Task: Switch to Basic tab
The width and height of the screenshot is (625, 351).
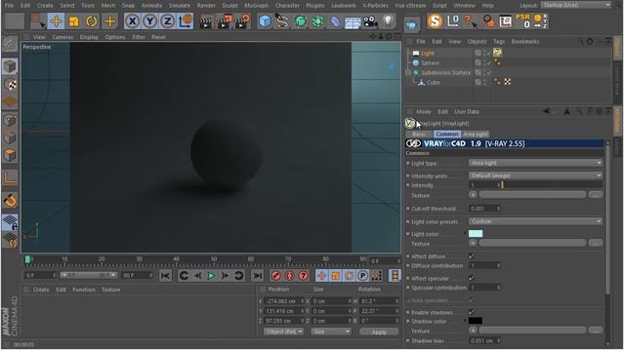Action: click(x=419, y=135)
